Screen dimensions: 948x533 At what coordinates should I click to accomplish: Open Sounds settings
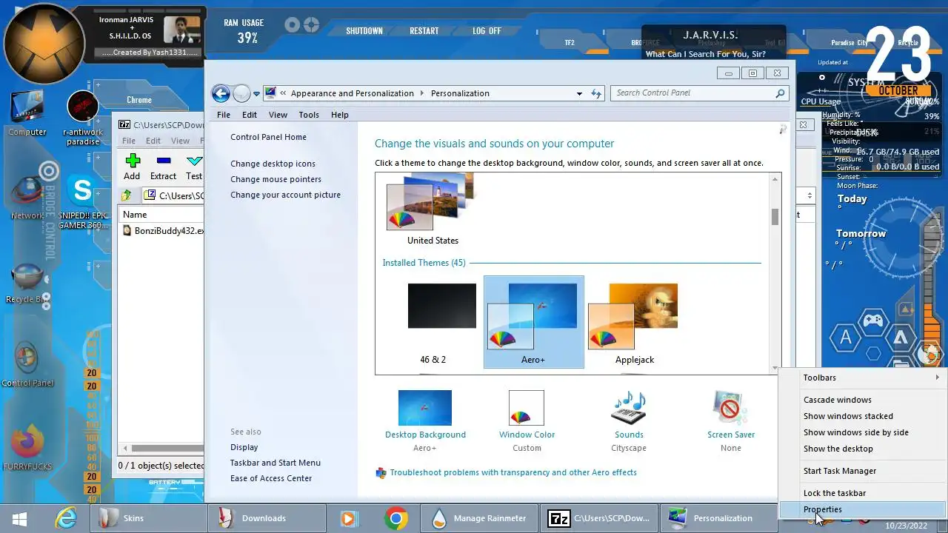(x=629, y=420)
